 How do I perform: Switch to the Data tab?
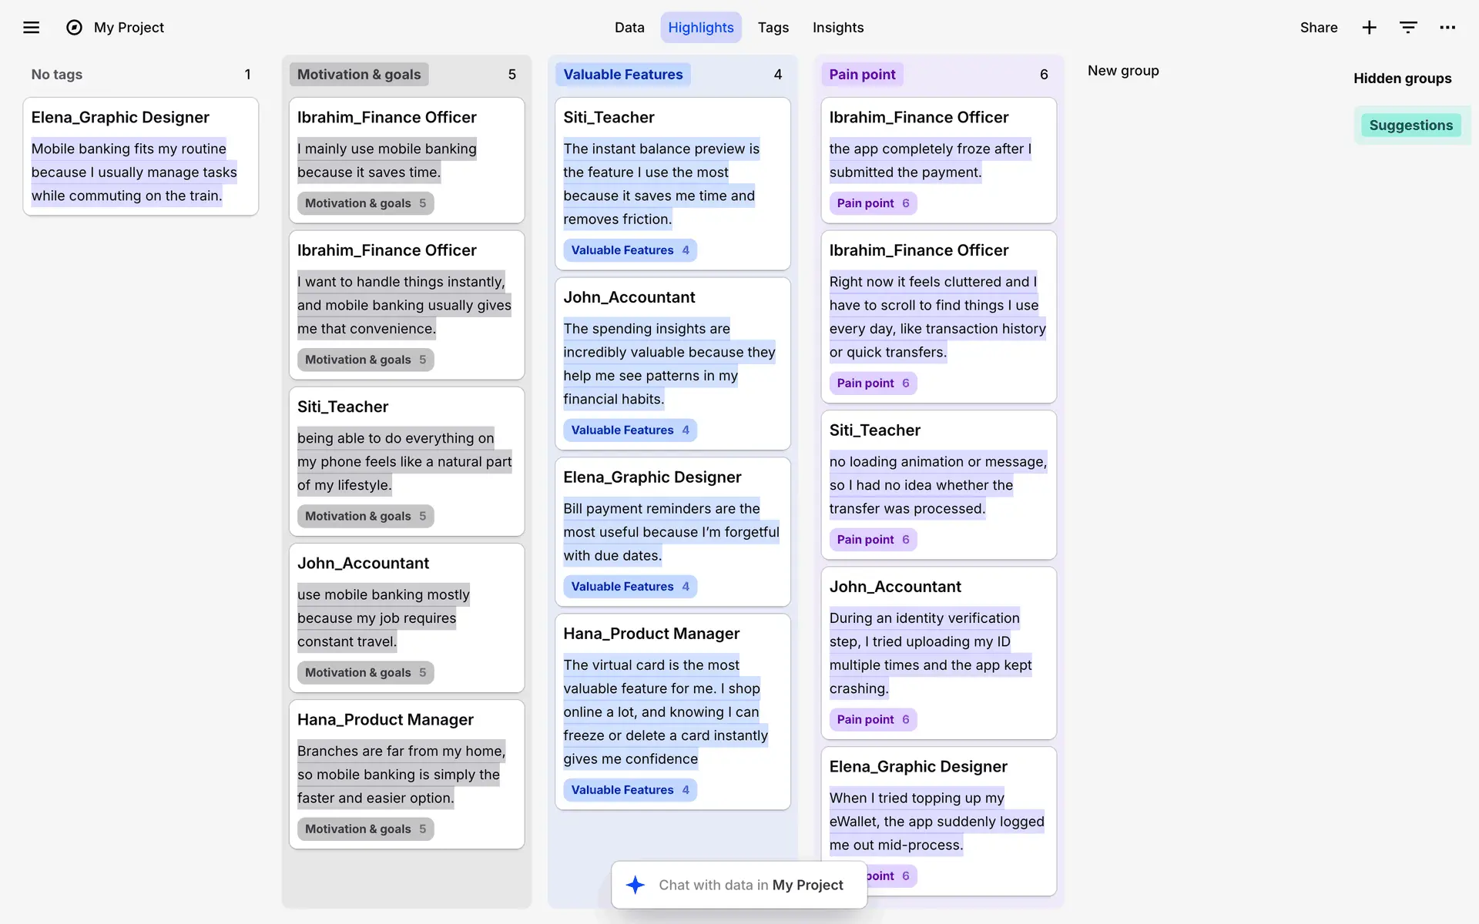pos(629,28)
